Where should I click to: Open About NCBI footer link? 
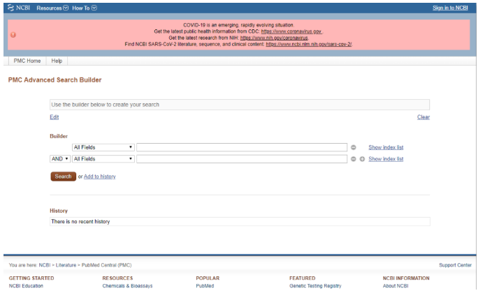tap(396, 285)
